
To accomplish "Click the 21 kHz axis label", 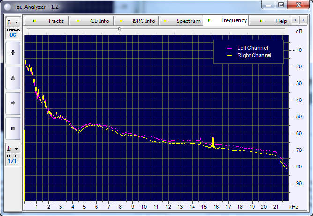I will tap(276, 207).
